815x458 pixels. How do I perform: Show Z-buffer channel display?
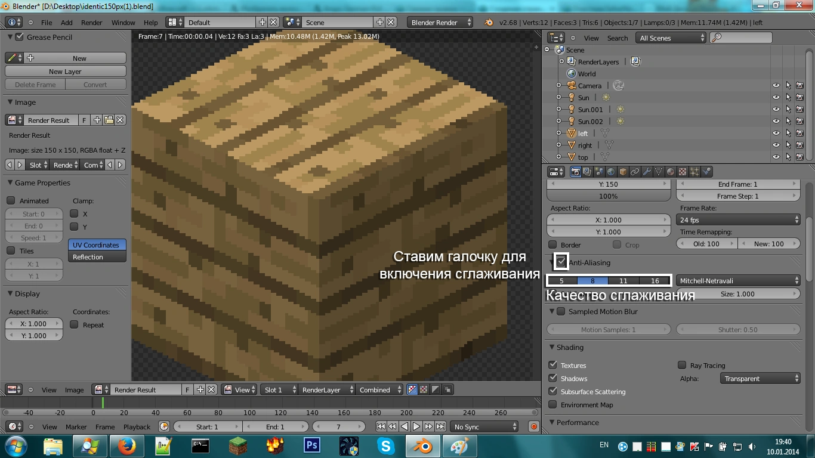[447, 389]
